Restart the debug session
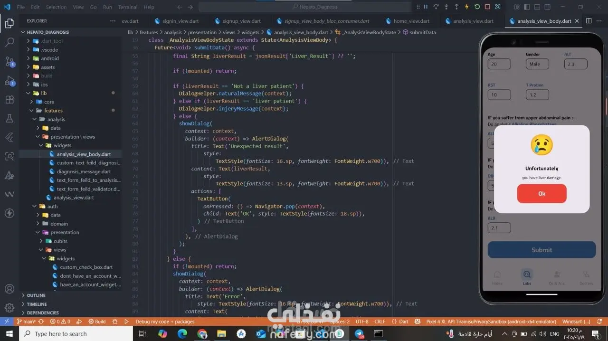Image resolution: width=608 pixels, height=341 pixels. [x=477, y=7]
